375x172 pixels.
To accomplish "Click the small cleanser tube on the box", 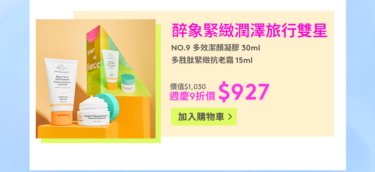I will (110, 69).
